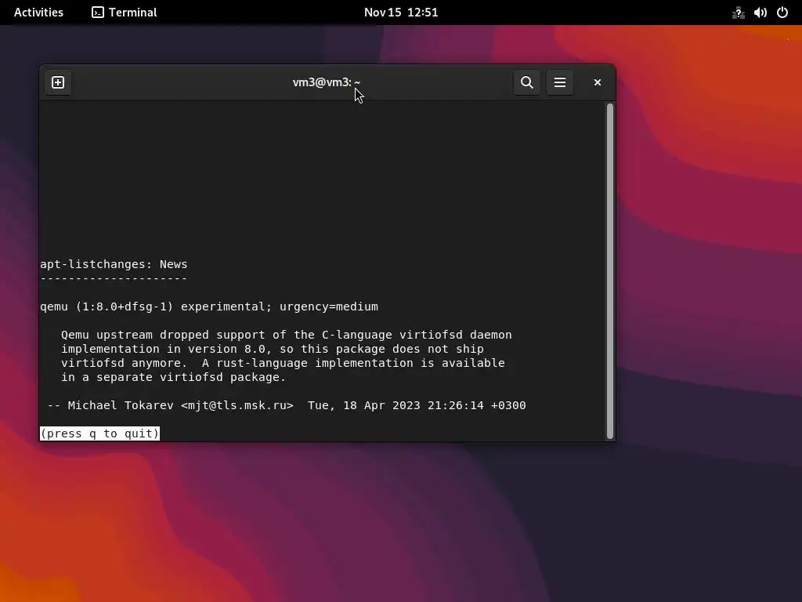Click the network status icon

[x=738, y=13]
